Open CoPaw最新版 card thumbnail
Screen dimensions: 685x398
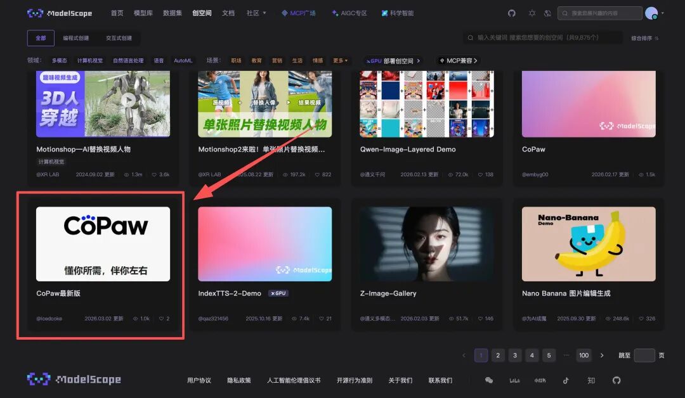[103, 244]
